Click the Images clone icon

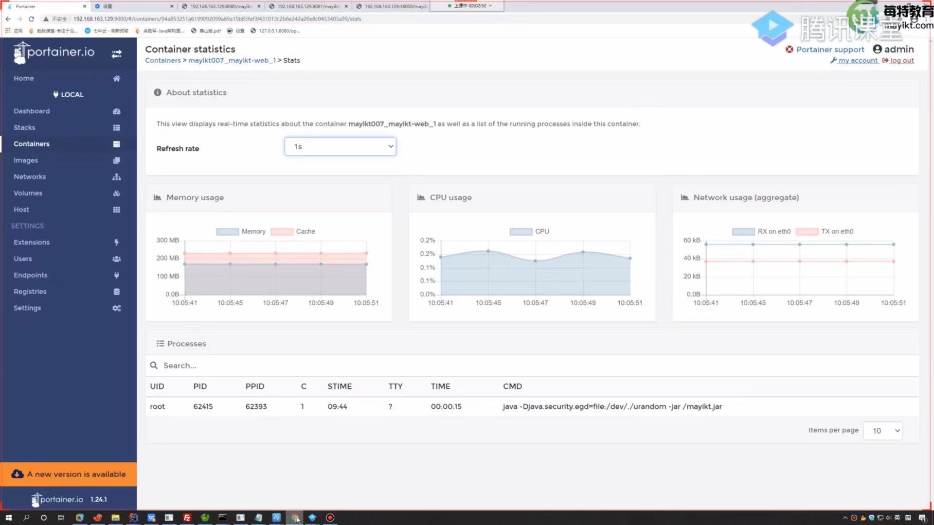coord(116,160)
